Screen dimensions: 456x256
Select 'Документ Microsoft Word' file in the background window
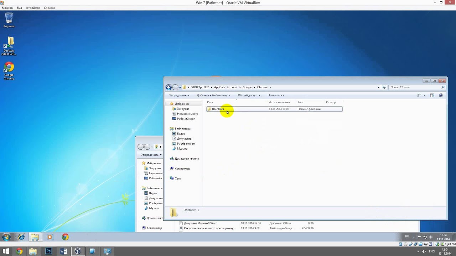(201, 223)
